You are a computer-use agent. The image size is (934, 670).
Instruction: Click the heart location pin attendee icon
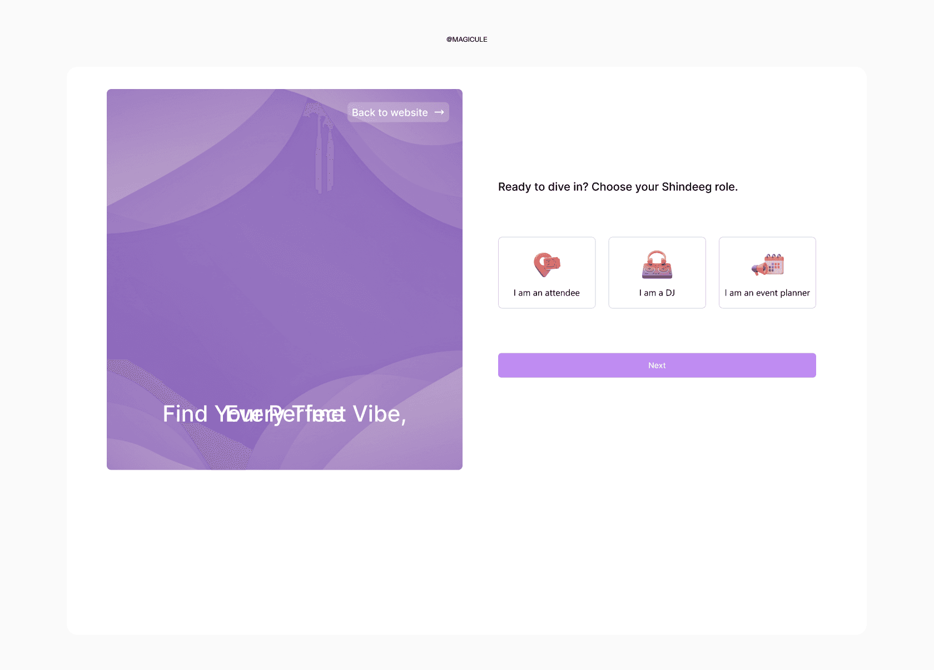point(547,265)
